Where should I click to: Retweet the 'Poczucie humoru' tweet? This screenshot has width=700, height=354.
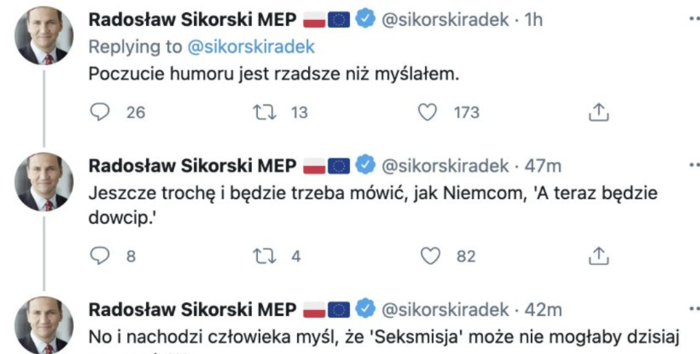click(263, 112)
